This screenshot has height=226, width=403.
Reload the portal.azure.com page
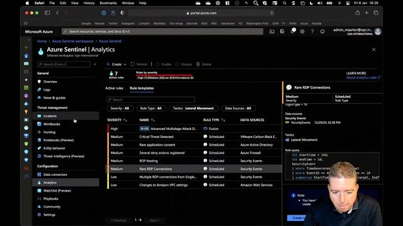coord(271,13)
